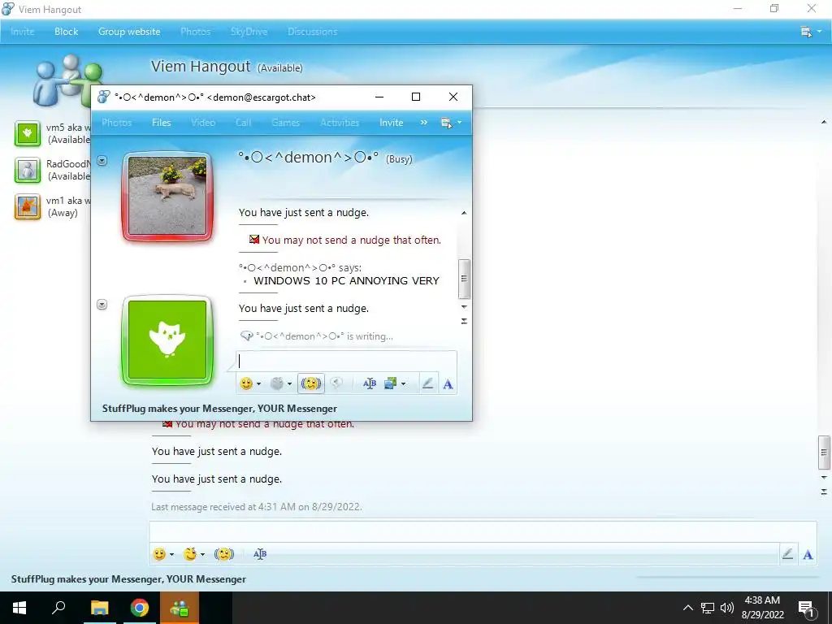Image resolution: width=832 pixels, height=624 pixels.
Task: Open winks picker in Viem Hangout
Action: pos(190,554)
